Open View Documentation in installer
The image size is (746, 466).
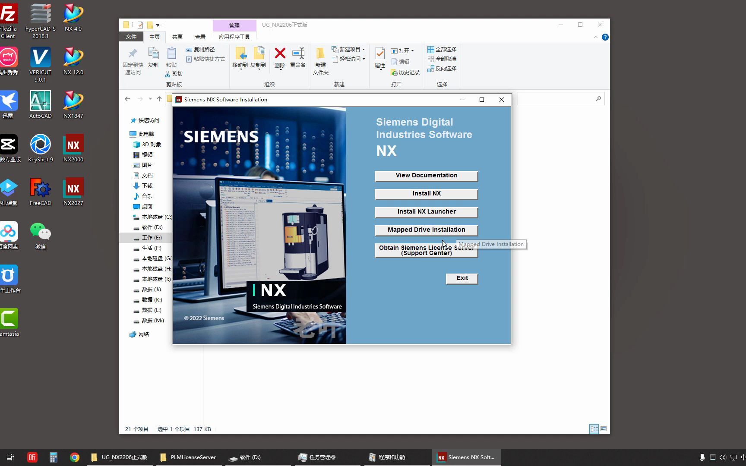tap(426, 176)
